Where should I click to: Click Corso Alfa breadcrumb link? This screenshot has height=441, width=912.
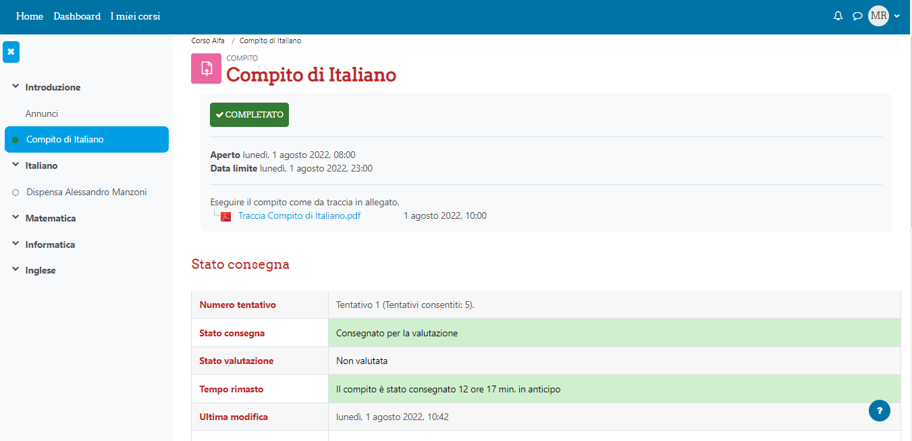point(208,41)
